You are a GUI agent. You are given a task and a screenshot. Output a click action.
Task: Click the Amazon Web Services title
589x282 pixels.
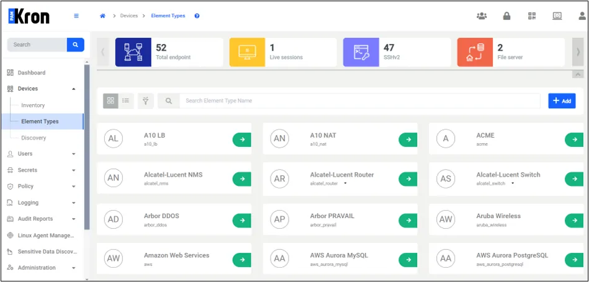tap(176, 255)
